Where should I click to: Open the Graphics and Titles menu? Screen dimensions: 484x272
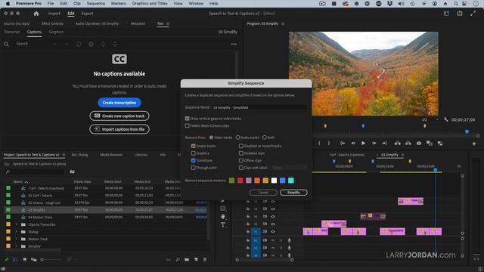(150, 3)
